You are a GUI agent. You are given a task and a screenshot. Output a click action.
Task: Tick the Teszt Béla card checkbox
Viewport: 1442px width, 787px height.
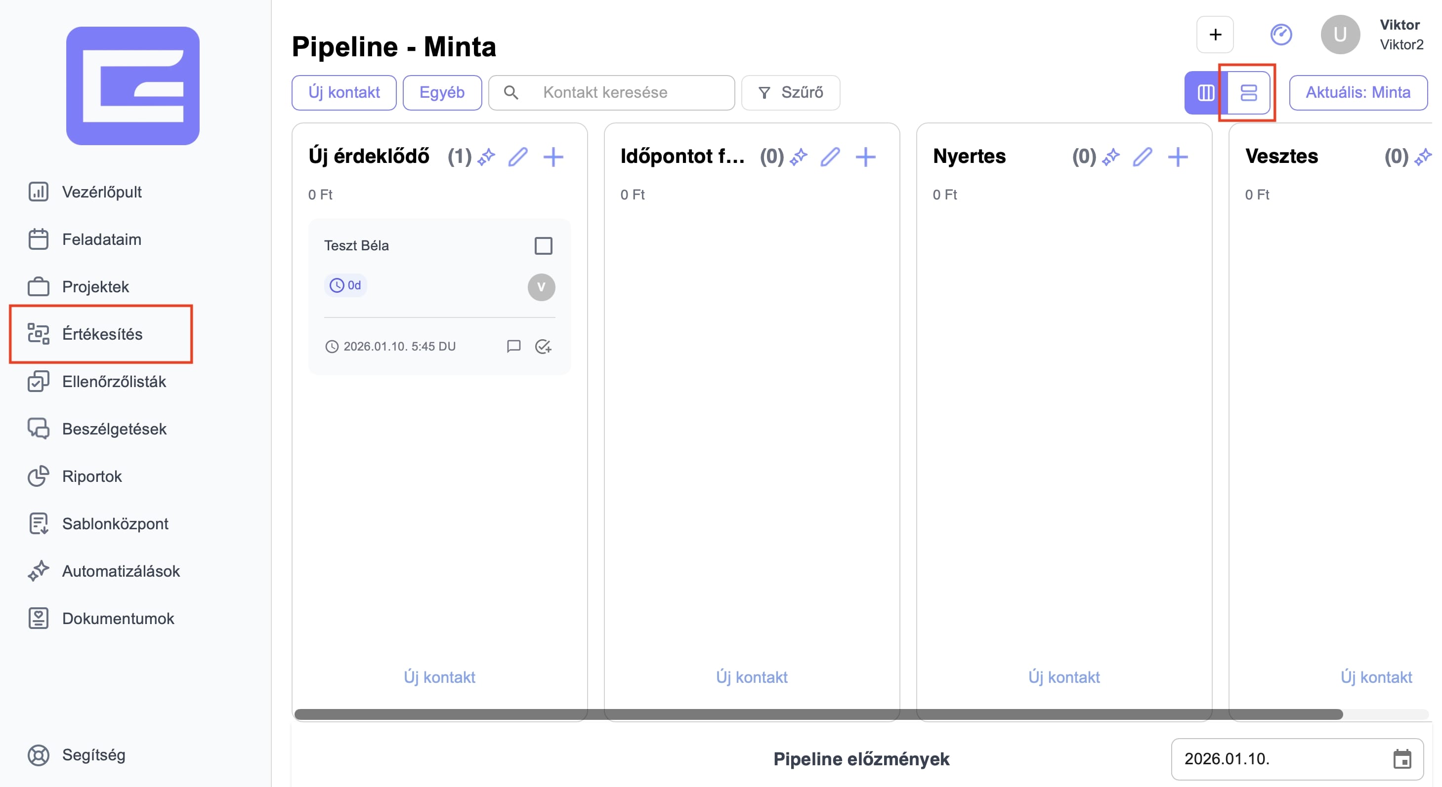pyautogui.click(x=543, y=245)
